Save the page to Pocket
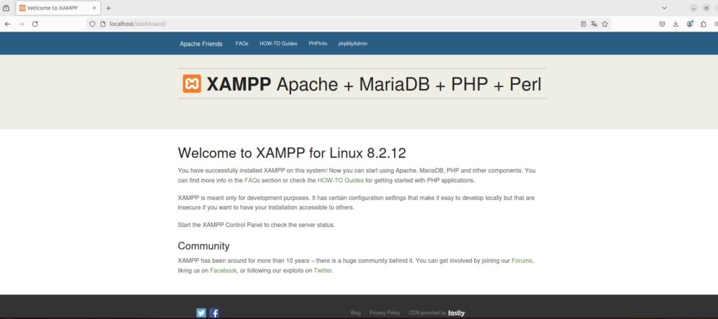718x319 pixels. coord(662,25)
